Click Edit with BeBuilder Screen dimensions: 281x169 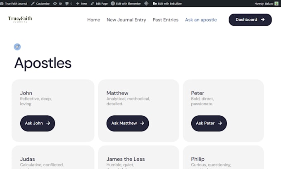[x=167, y=4]
